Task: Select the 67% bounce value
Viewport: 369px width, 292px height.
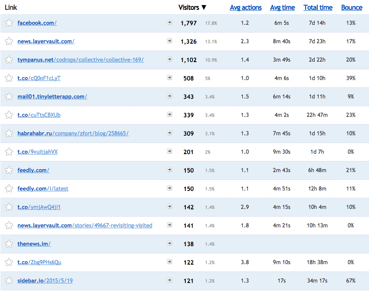Action: coord(351,280)
